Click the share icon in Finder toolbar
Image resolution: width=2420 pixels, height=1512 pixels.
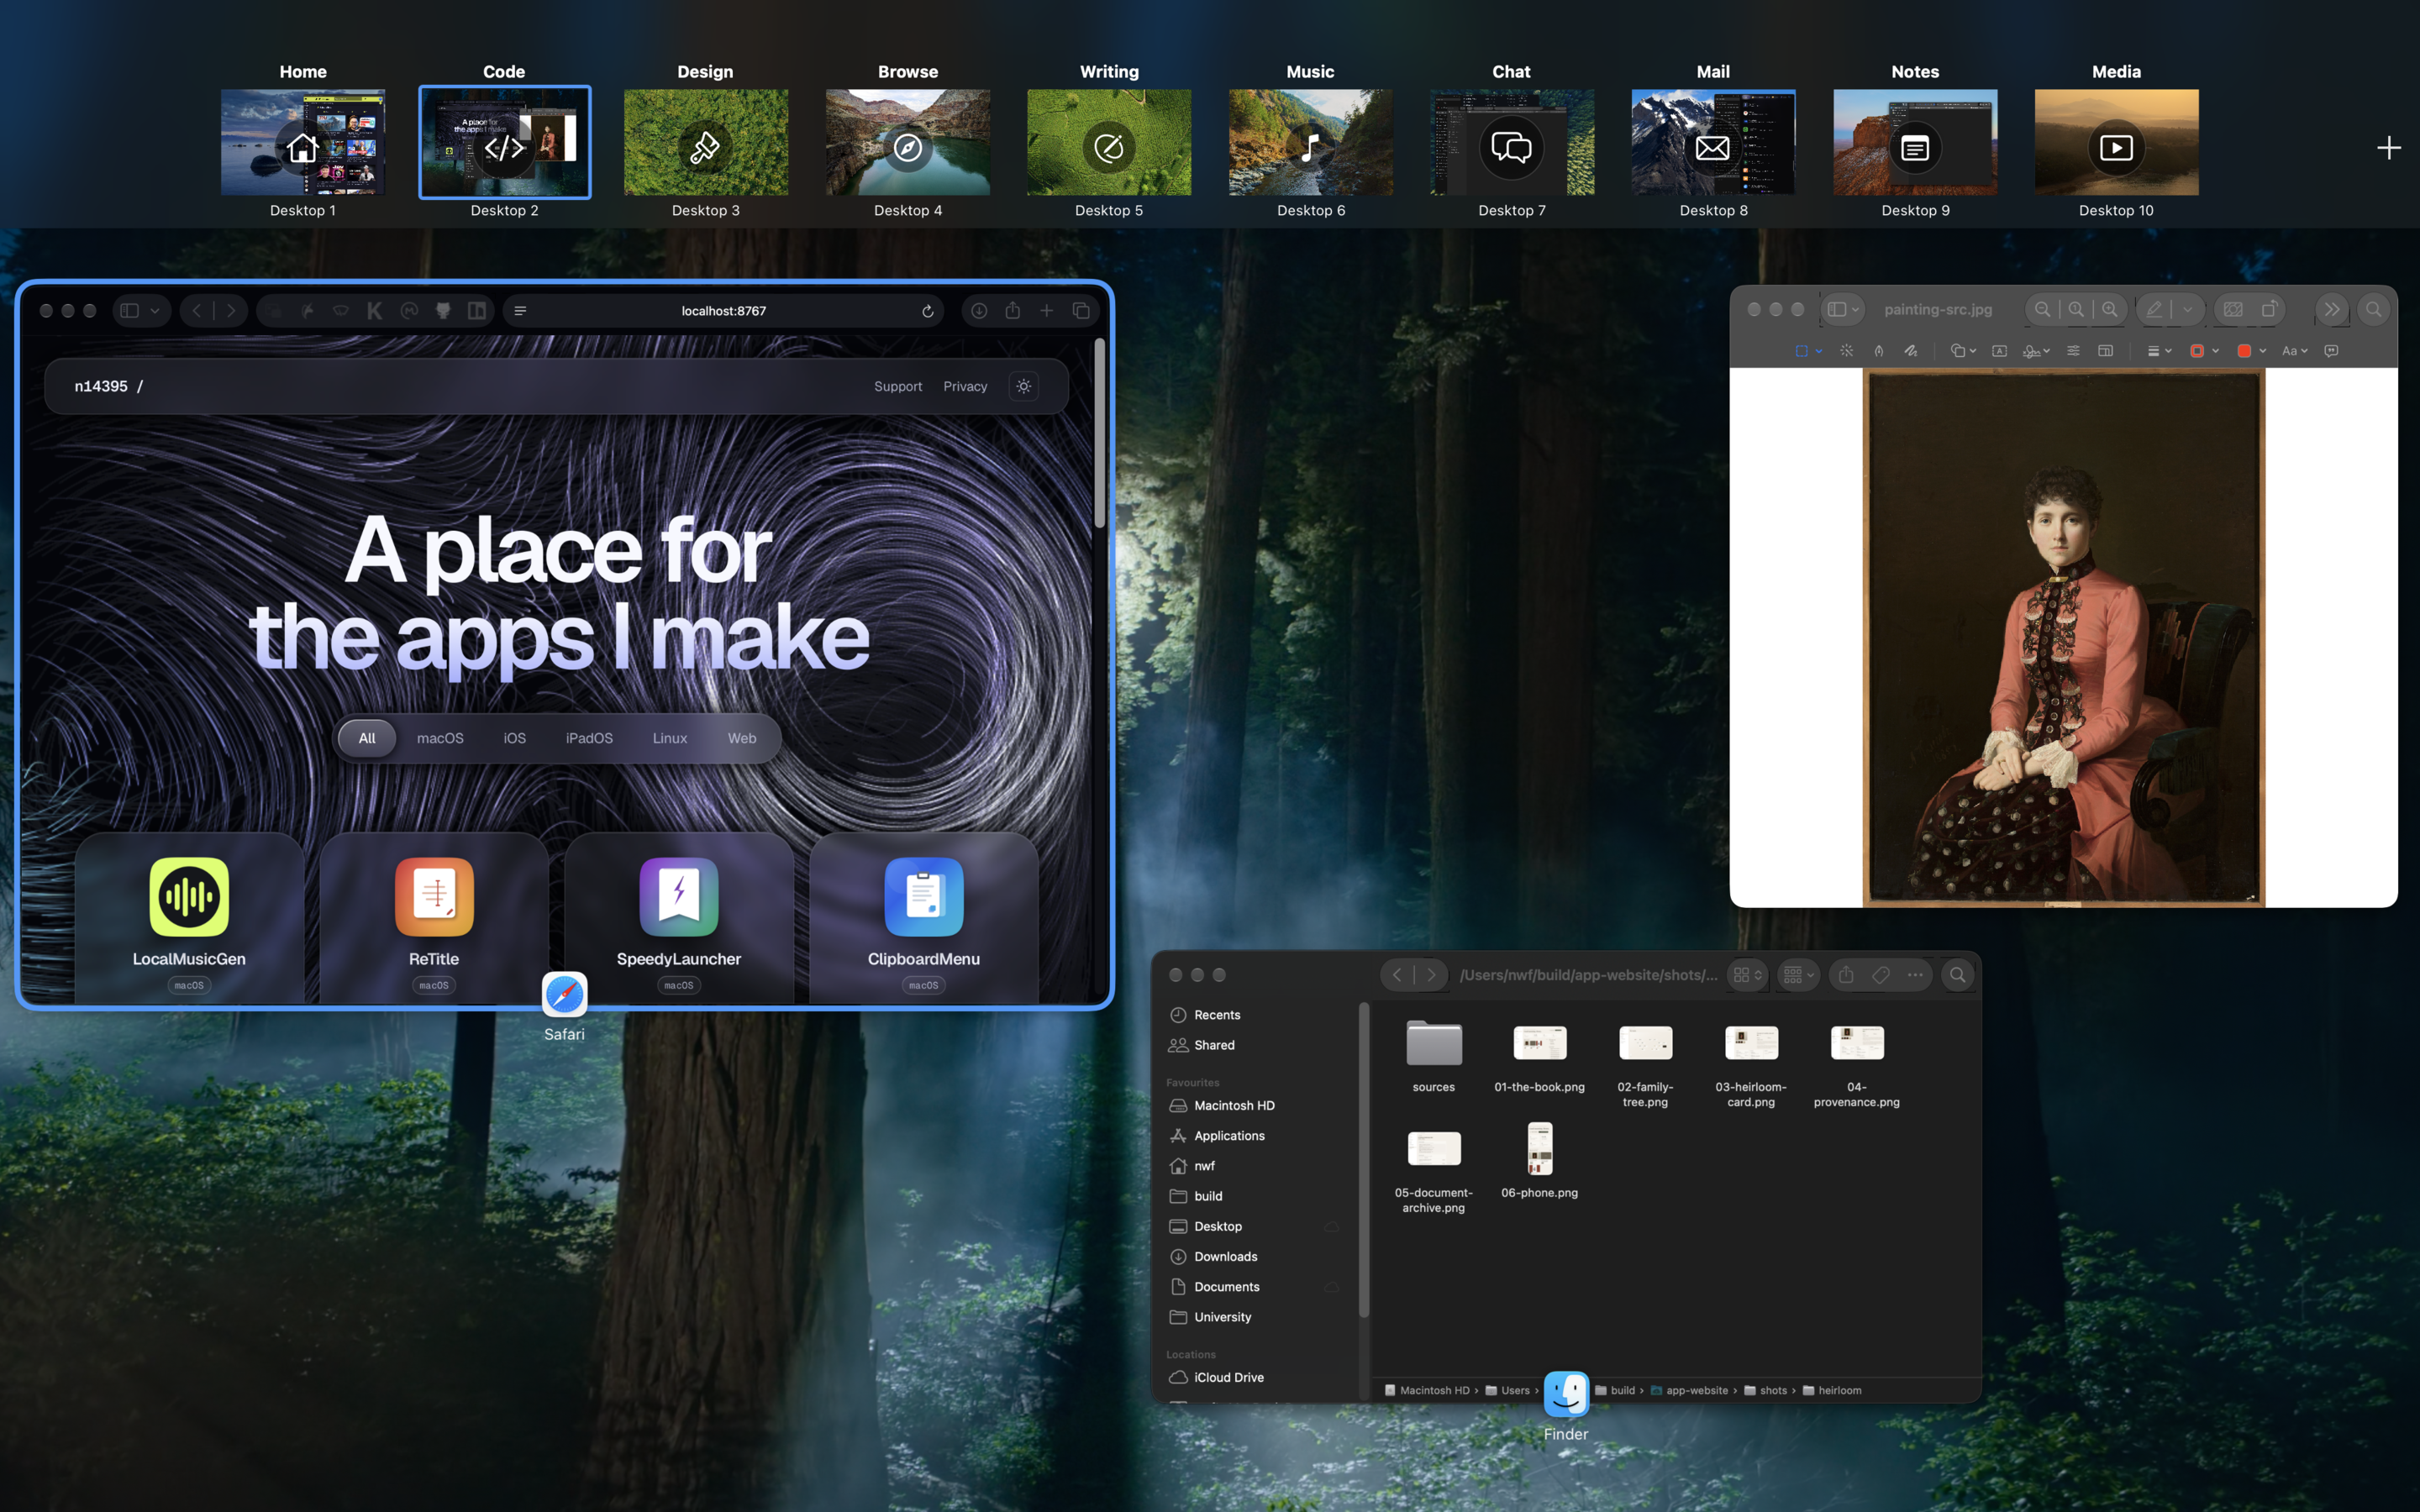coord(1846,975)
